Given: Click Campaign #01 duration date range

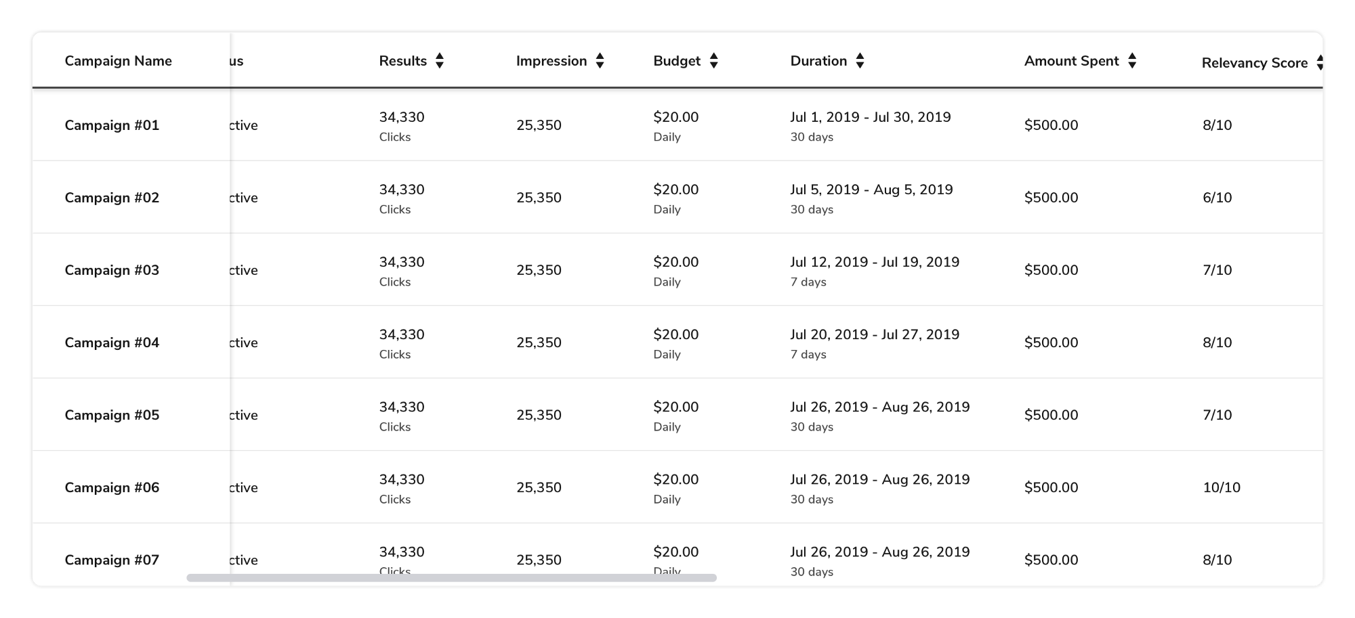Looking at the screenshot, I should pos(870,117).
